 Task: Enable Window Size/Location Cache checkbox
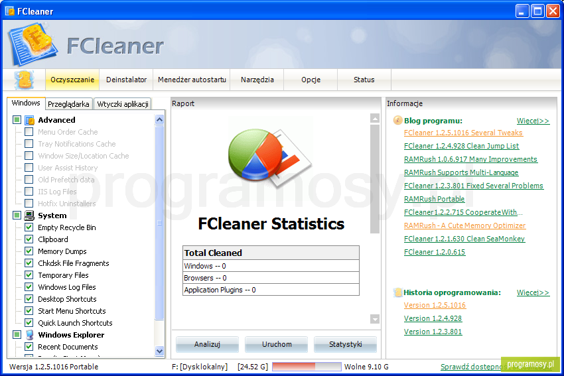tap(29, 156)
